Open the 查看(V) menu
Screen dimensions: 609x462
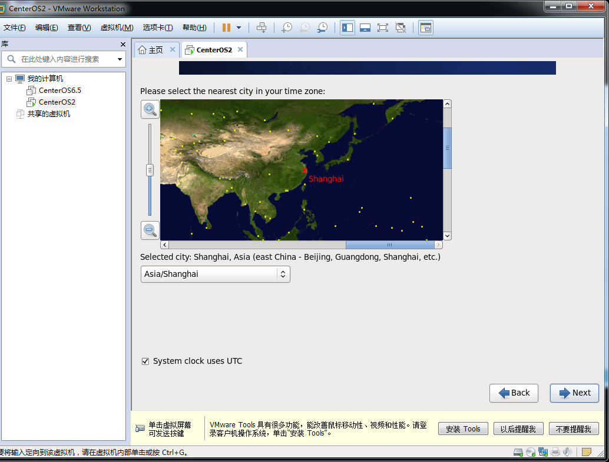tap(80, 28)
